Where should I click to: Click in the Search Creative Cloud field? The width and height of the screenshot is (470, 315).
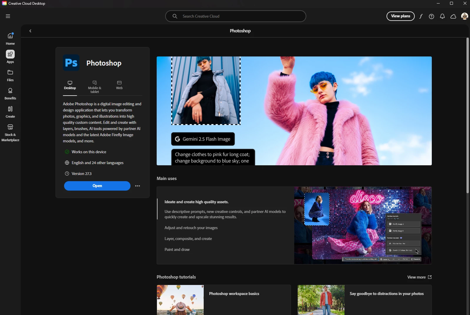(x=236, y=16)
